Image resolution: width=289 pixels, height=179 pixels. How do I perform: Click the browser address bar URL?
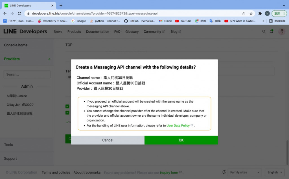[x=95, y=13]
